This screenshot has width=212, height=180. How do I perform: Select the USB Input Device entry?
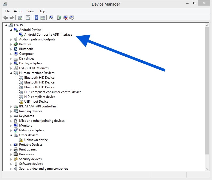[36, 102]
